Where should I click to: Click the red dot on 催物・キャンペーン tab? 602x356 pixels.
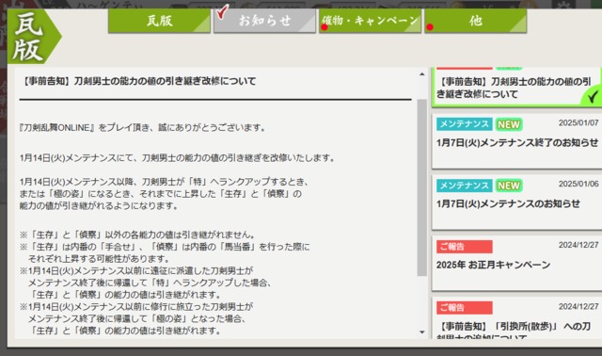click(x=325, y=27)
